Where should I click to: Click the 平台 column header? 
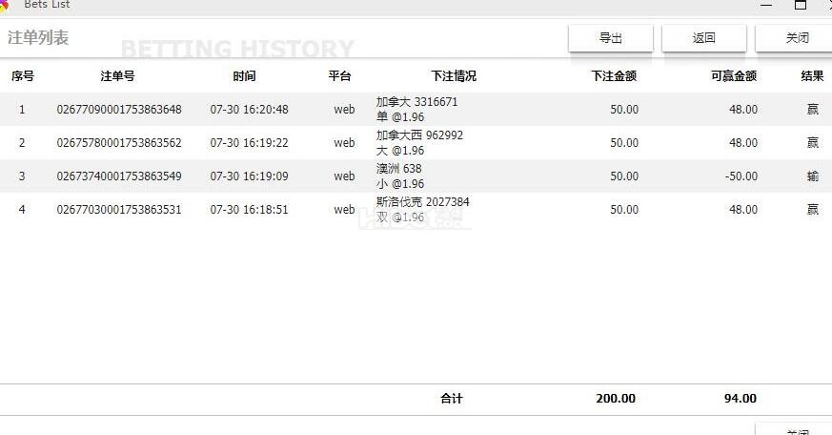pyautogui.click(x=339, y=76)
